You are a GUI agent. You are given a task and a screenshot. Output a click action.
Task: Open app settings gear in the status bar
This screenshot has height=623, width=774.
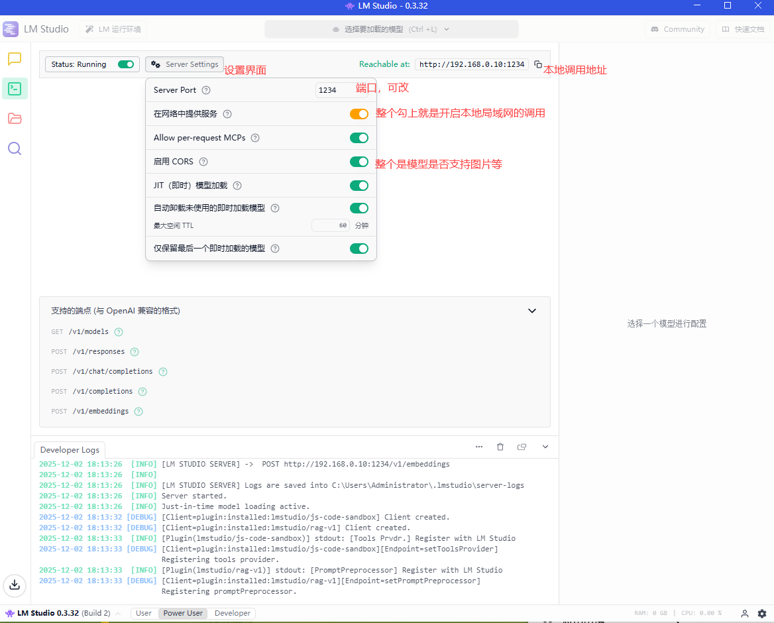click(762, 614)
